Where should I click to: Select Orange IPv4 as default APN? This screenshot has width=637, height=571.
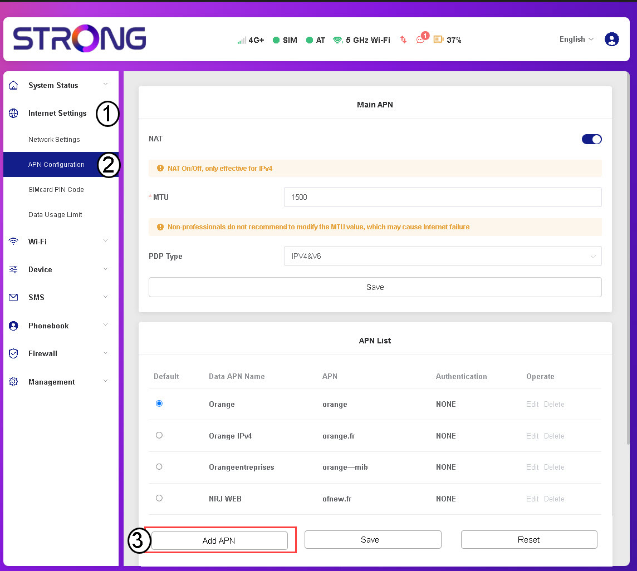(x=159, y=435)
